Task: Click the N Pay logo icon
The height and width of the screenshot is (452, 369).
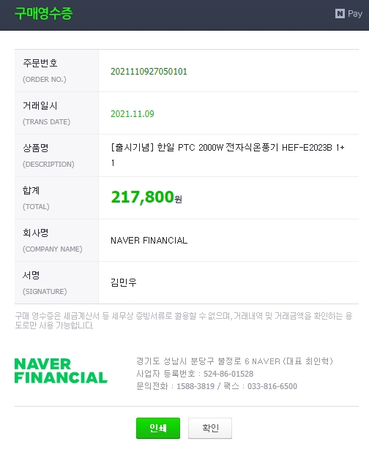Action: pos(348,14)
